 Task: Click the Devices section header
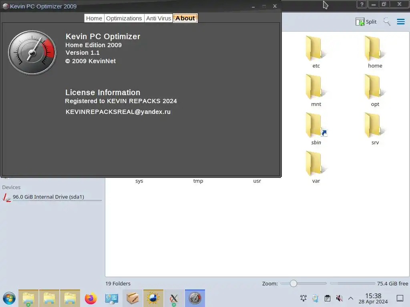coord(11,187)
